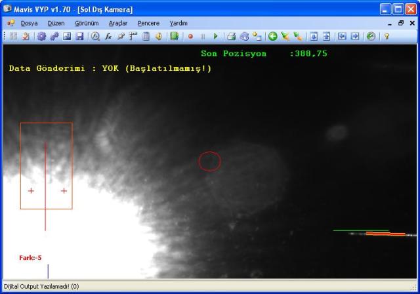Click the yellow key toolbar icon
The width and height of the screenshot is (420, 294).
coord(387,36)
